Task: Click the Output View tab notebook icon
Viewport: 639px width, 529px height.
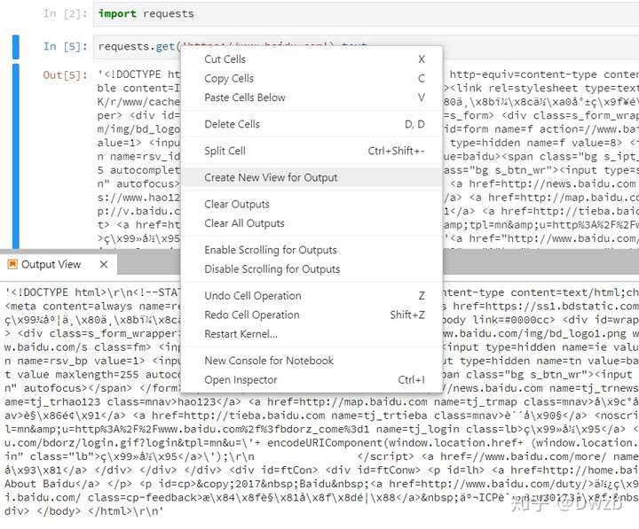Action: click(x=12, y=264)
